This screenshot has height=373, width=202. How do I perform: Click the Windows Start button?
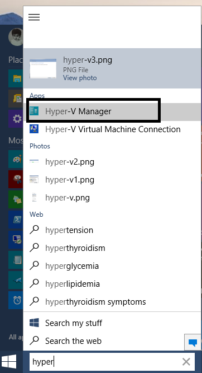[9, 362]
